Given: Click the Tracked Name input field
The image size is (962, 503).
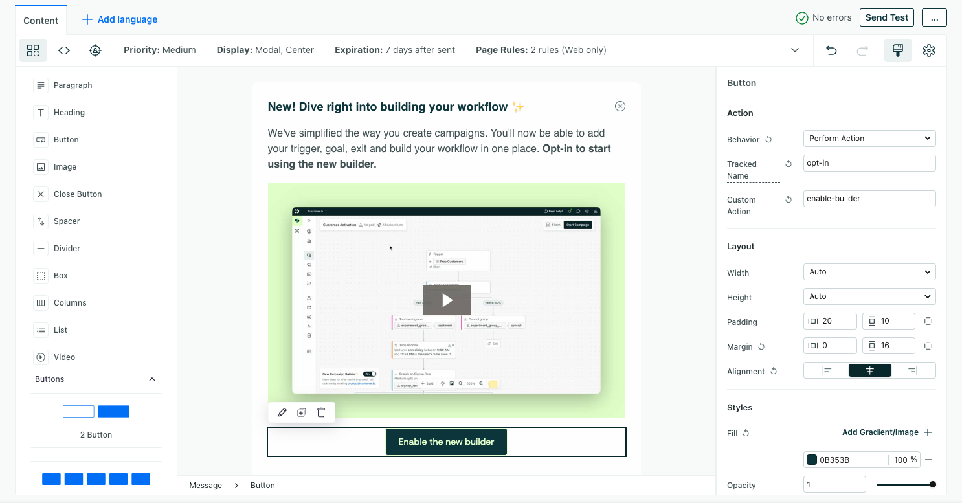Looking at the screenshot, I should (x=869, y=163).
